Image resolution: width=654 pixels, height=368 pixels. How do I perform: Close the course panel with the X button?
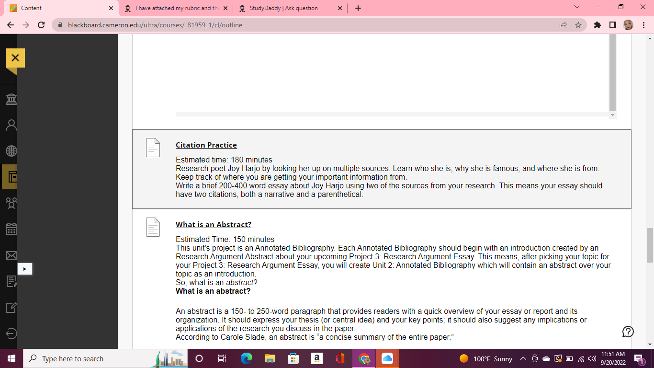click(x=15, y=58)
